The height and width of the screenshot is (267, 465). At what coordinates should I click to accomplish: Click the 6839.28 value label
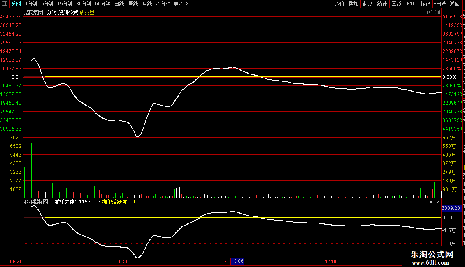(x=451, y=208)
